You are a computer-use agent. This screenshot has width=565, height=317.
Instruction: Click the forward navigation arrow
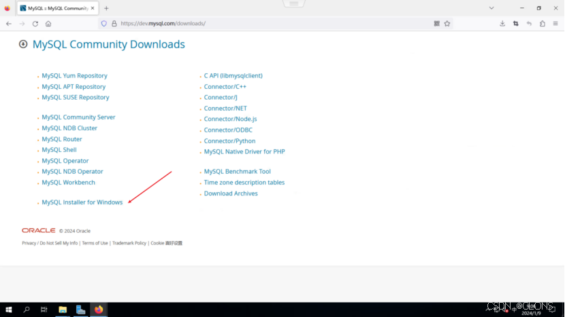pos(22,24)
